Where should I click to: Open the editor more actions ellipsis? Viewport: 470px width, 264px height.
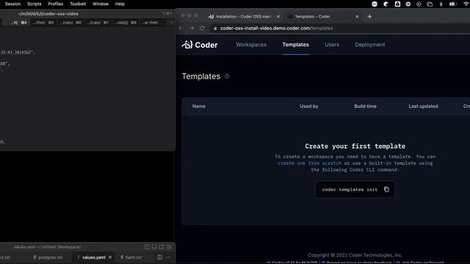tap(168, 257)
